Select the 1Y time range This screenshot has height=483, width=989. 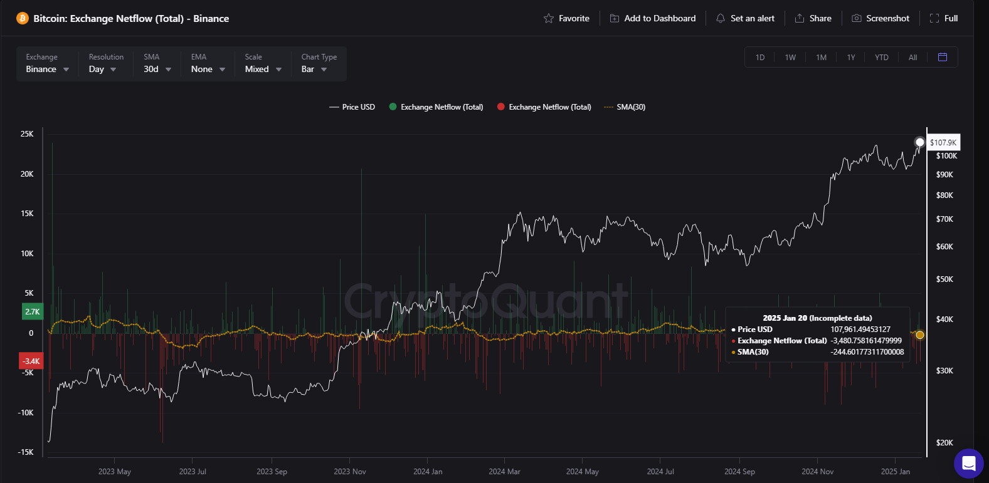[x=851, y=58]
